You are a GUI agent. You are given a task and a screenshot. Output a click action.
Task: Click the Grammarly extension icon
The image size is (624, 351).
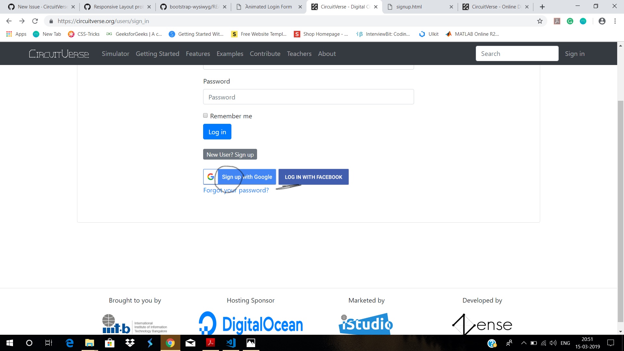pos(570,21)
